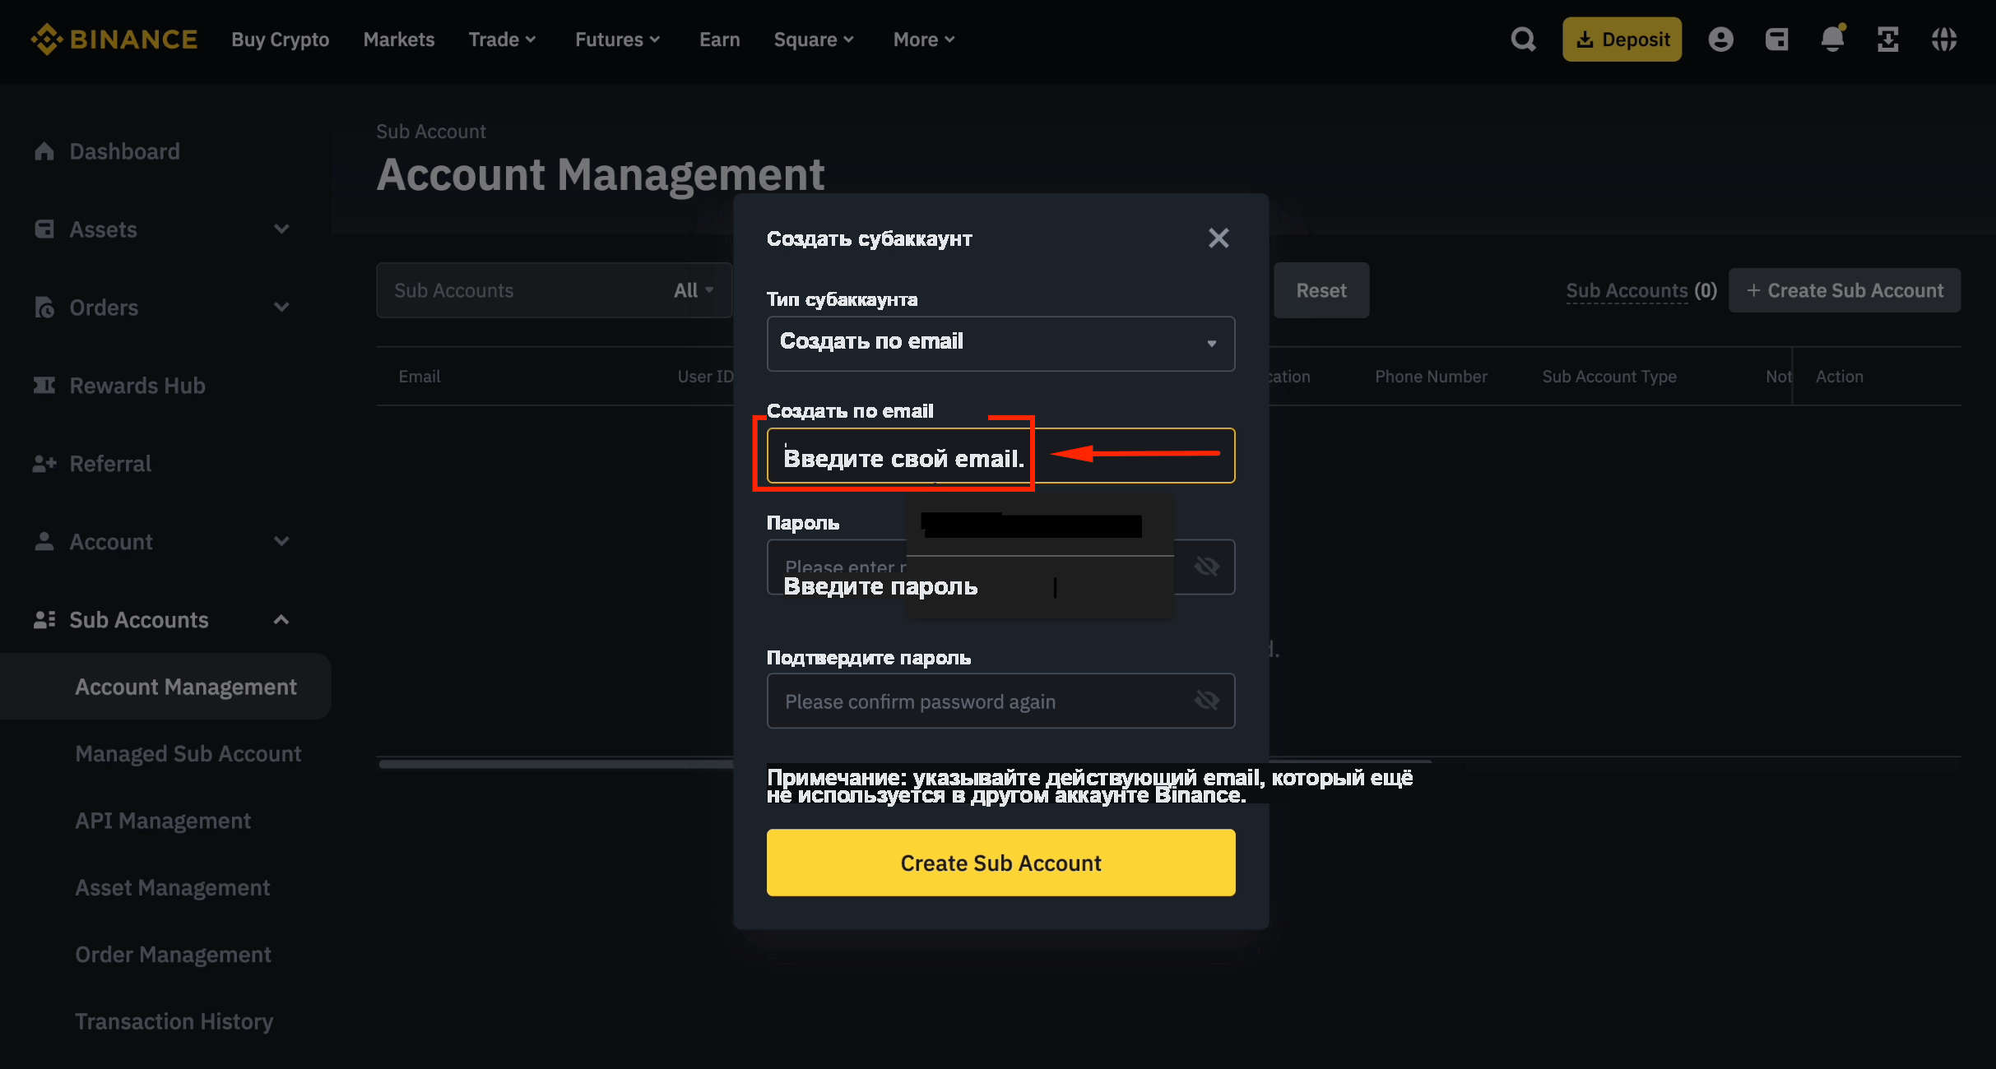
Task: Select Order Management in sidebar
Action: tap(173, 955)
